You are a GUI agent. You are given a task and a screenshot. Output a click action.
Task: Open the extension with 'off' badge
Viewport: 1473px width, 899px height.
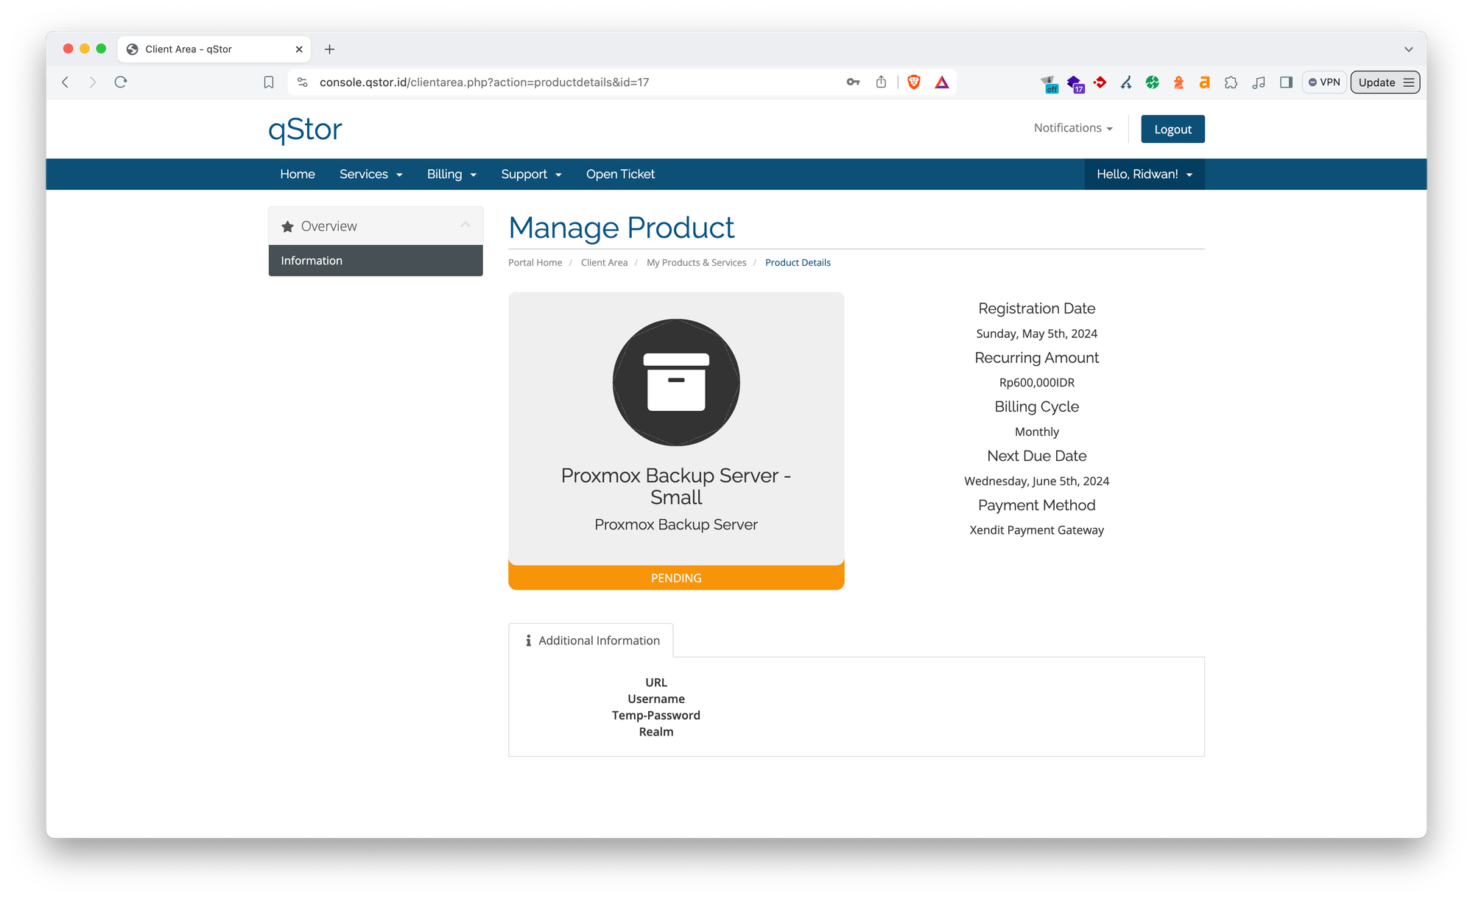coord(1049,83)
